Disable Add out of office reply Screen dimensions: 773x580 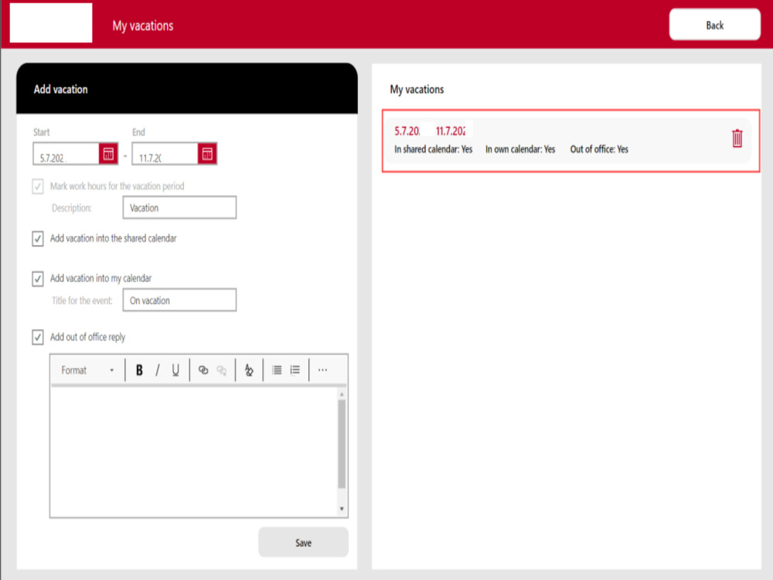click(38, 337)
